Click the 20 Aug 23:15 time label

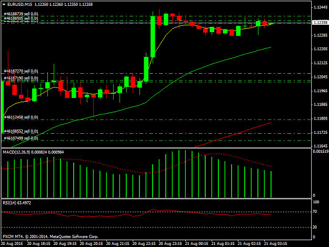click(170, 244)
